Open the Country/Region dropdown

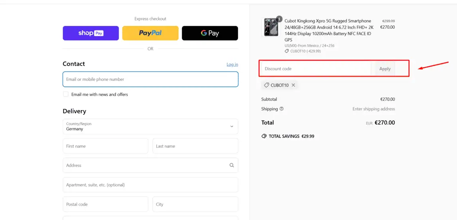tap(150, 126)
